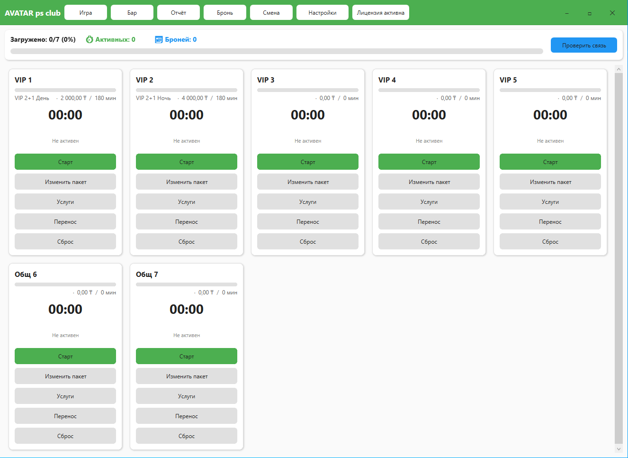Image resolution: width=628 pixels, height=458 pixels.
Task: Click the Лицензия активна button
Action: point(381,13)
